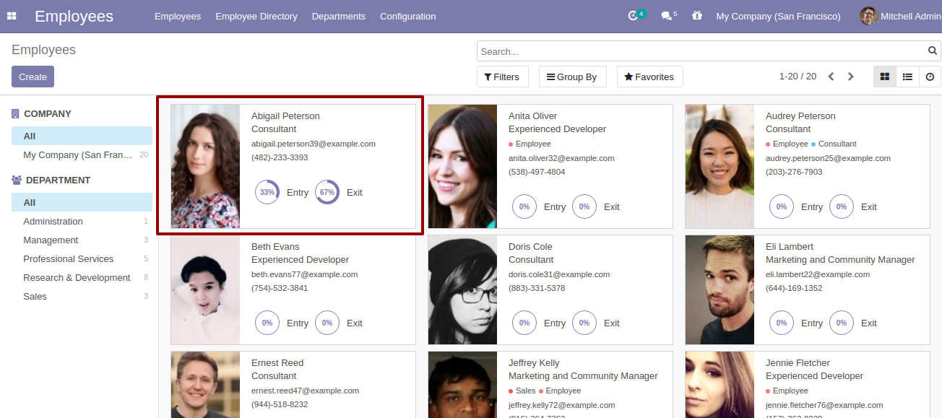The image size is (942, 418).
Task: Open the apps grid menu icon
Action: click(x=12, y=16)
